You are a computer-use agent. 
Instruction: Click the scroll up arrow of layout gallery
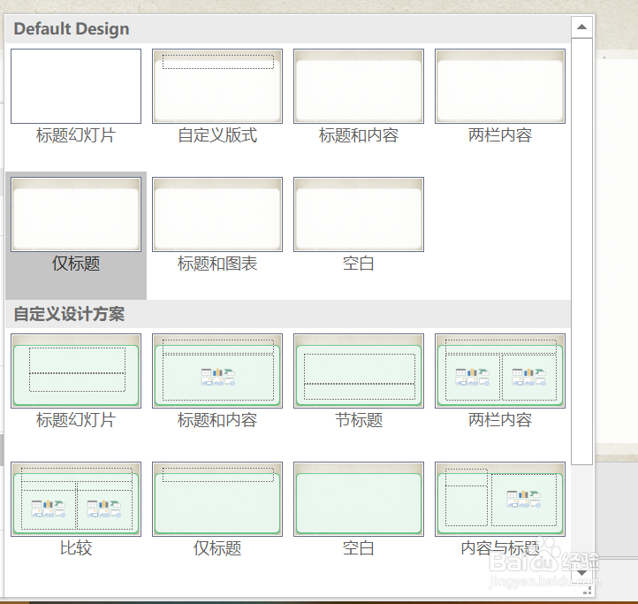point(581,27)
